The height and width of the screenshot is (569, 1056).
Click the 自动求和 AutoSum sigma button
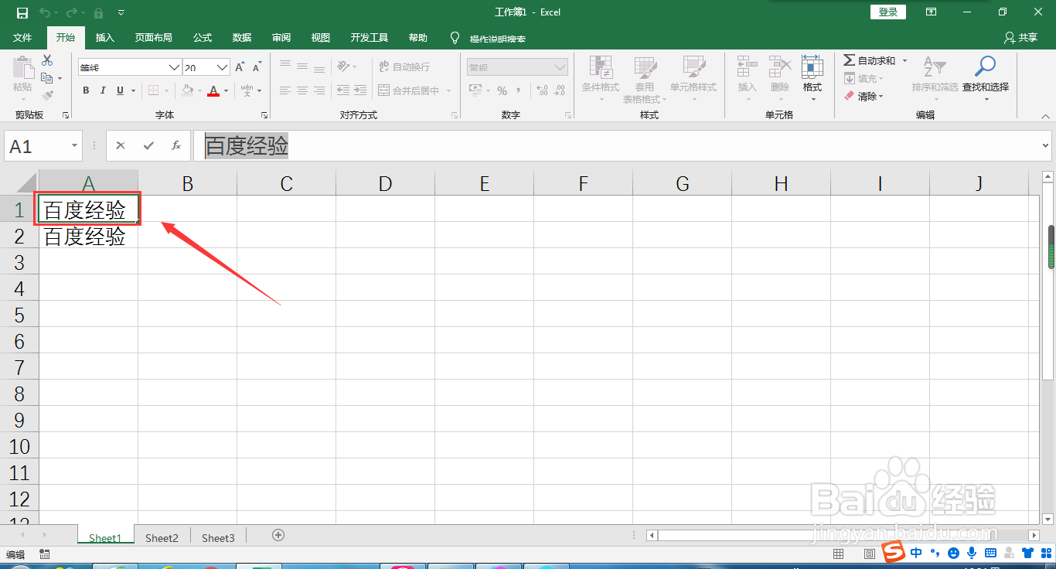(869, 60)
